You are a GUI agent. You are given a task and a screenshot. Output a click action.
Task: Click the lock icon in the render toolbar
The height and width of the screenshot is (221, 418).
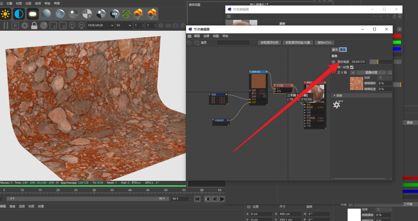(34, 25)
